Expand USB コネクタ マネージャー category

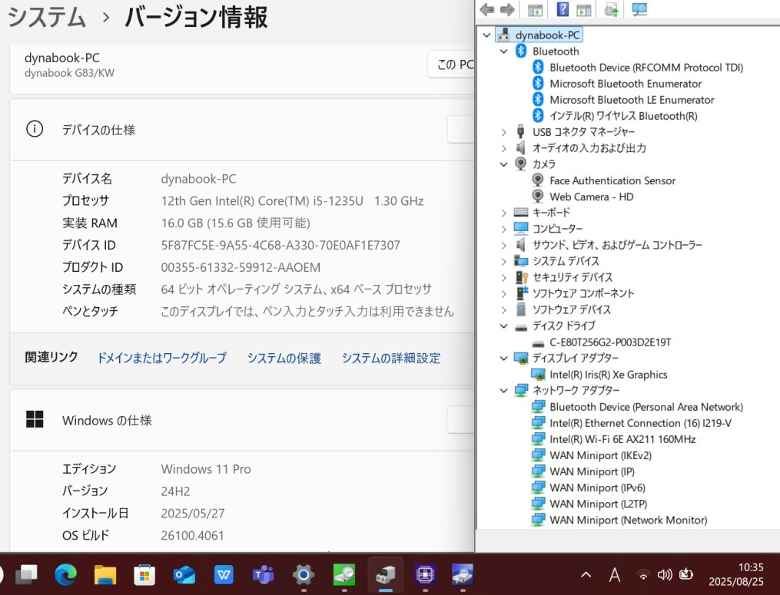504,132
